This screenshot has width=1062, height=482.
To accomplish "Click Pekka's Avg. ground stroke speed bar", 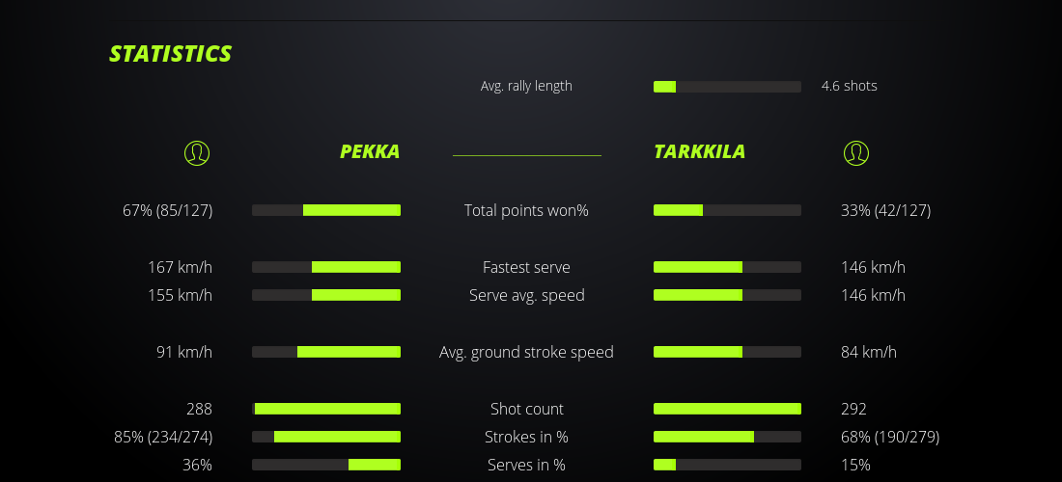I will 326,352.
